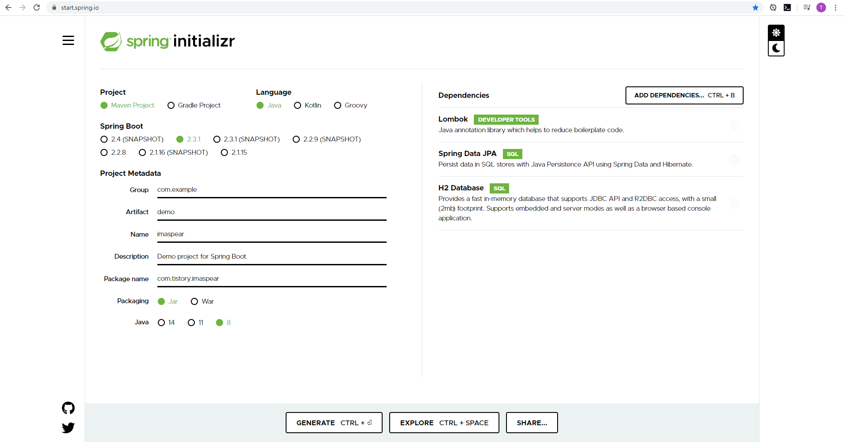Click Add Dependencies button
Screen dimensions: 845x442
click(684, 96)
